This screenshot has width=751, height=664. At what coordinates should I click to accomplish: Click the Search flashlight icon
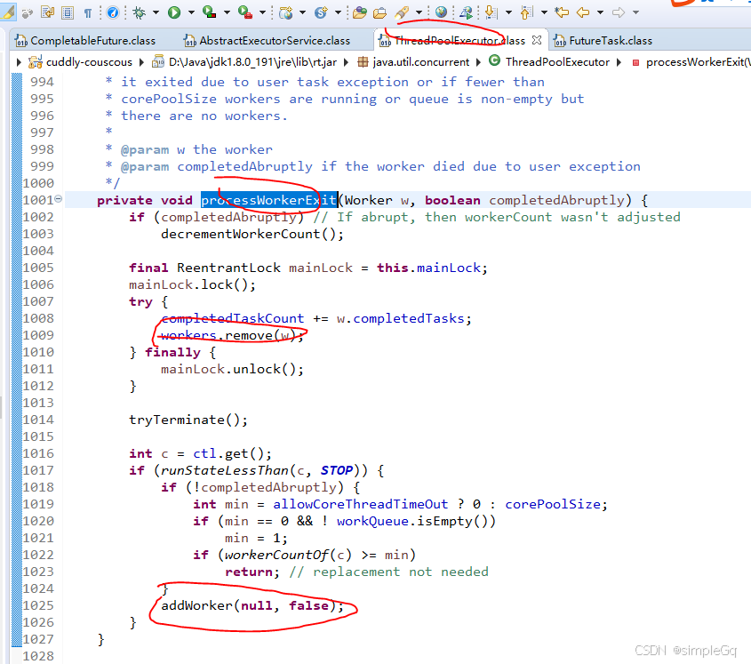click(x=403, y=12)
